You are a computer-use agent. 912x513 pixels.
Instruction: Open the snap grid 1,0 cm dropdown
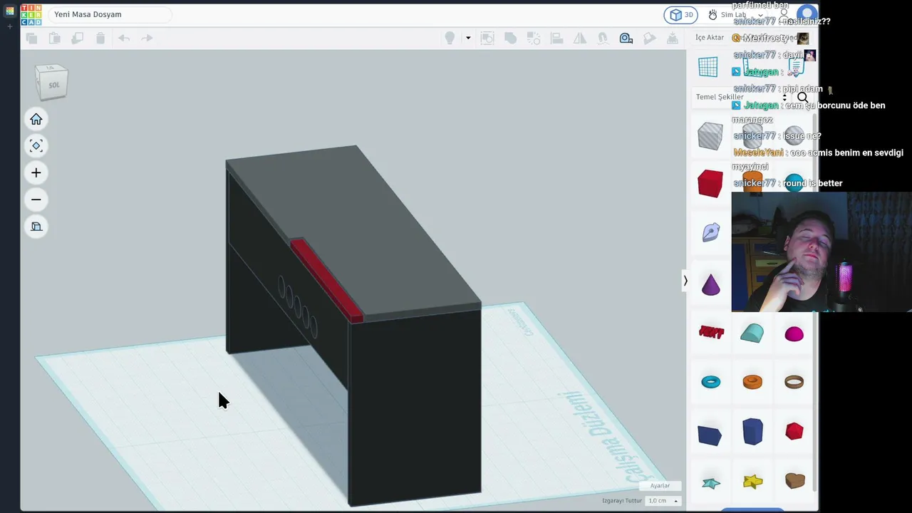coord(663,501)
